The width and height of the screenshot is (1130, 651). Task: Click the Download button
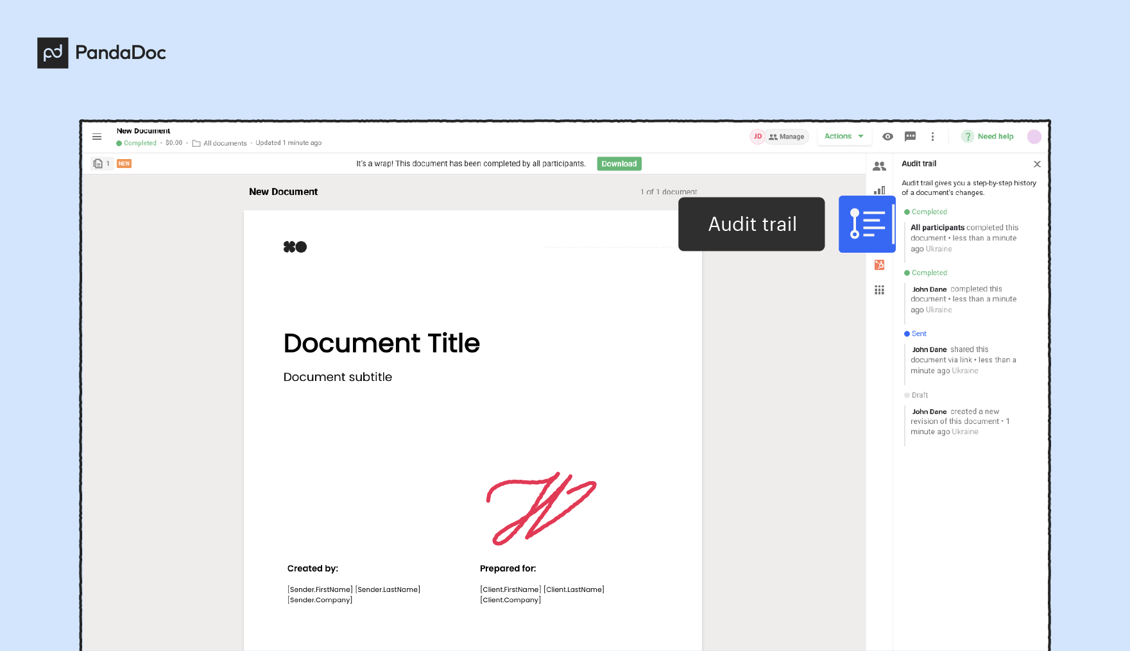pyautogui.click(x=619, y=164)
